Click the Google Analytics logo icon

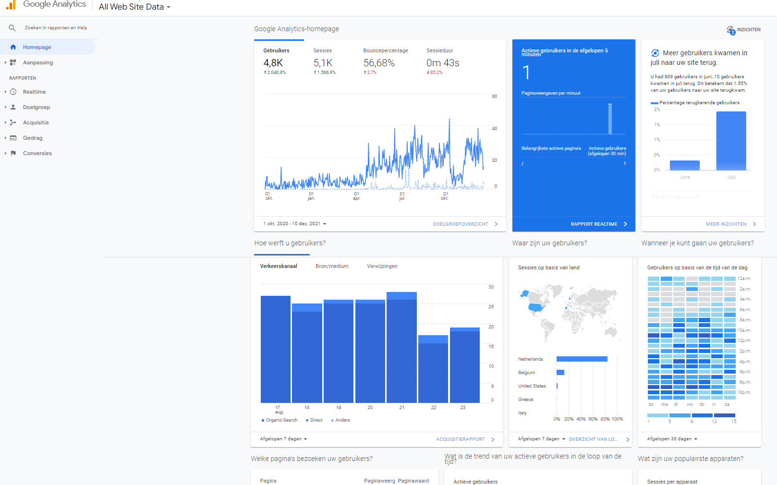[x=11, y=5]
